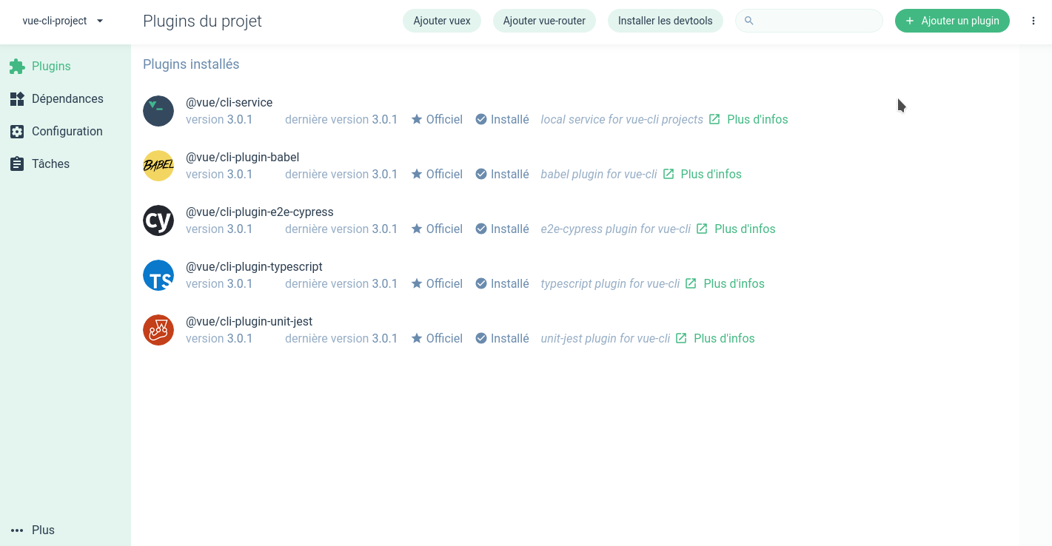1052x546 pixels.
Task: Click the magnifier icon in search bar
Action: (749, 21)
